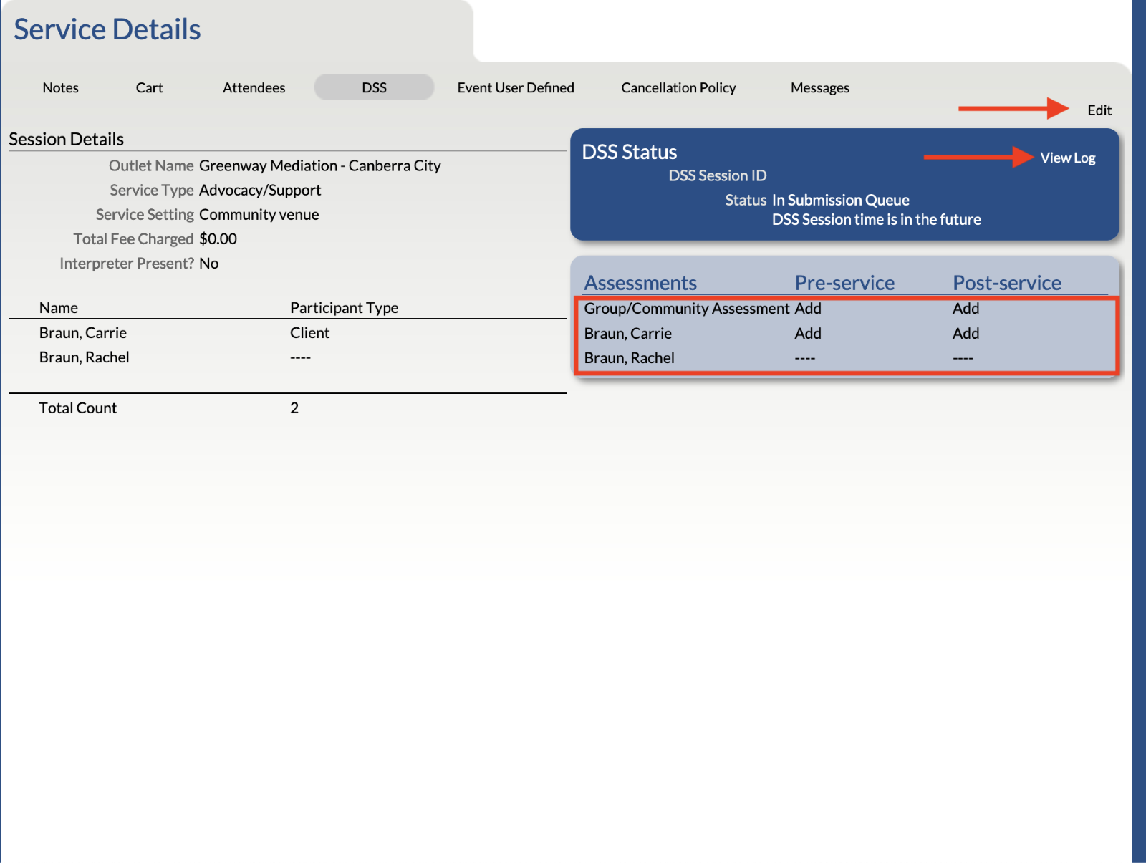This screenshot has height=863, width=1146.
Task: Click Greenway Mediation - Canberra City outlet name
Action: pyautogui.click(x=319, y=165)
